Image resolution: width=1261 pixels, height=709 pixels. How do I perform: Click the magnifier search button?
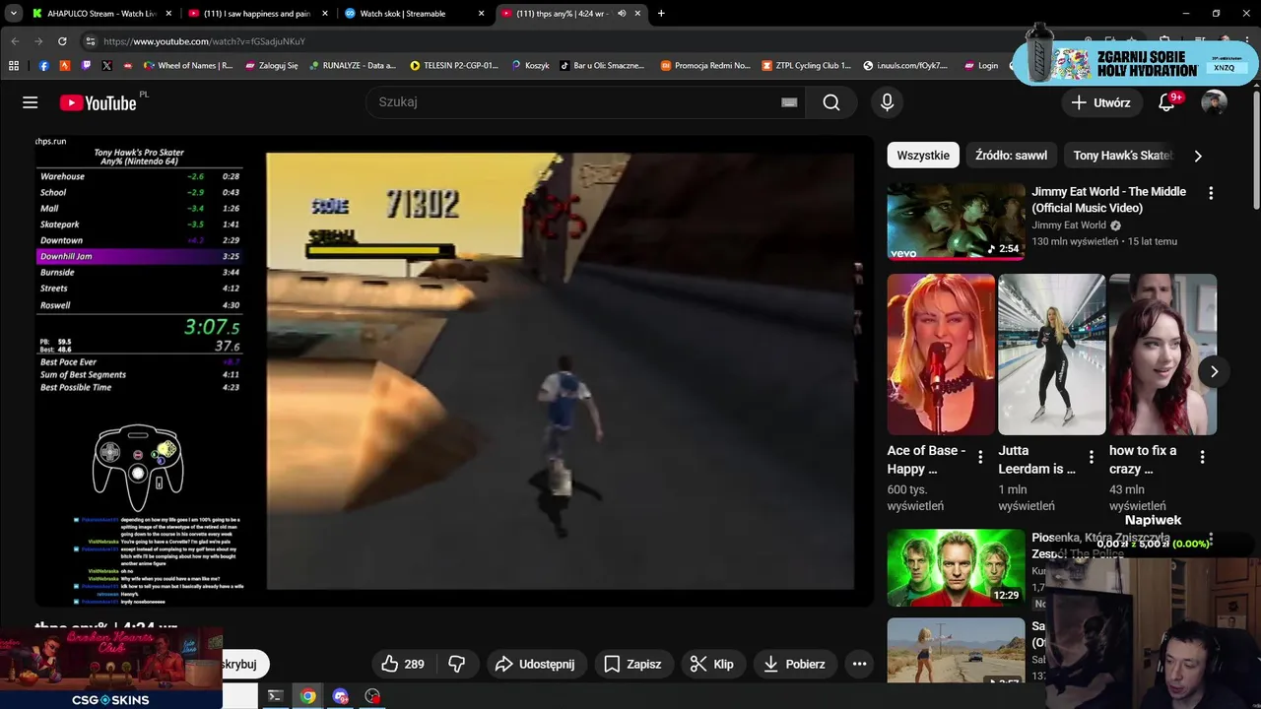pos(831,102)
